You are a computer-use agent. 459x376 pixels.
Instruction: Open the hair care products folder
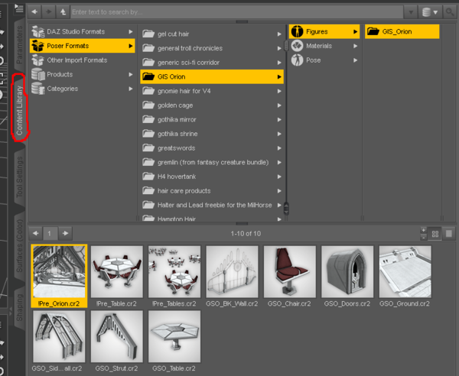(212, 190)
